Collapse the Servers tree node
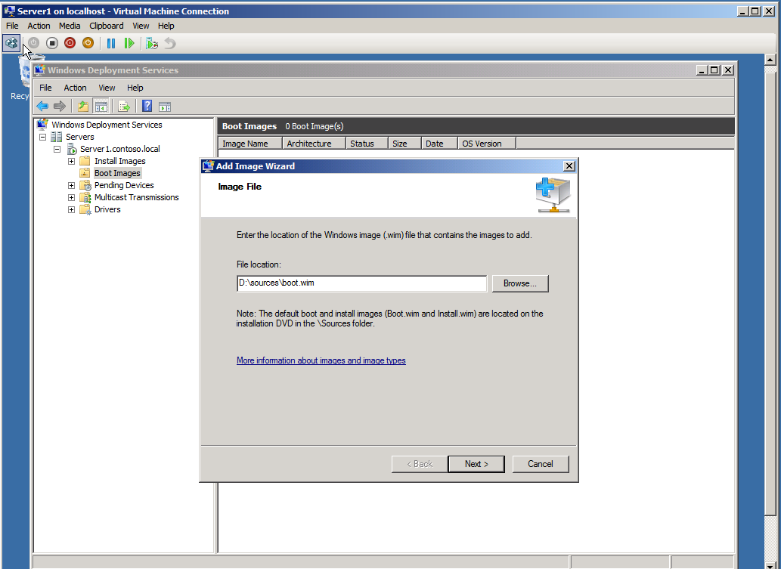781x569 pixels. point(43,137)
